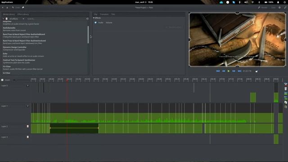Open the notifications bell in top panel

click(x=278, y=2)
